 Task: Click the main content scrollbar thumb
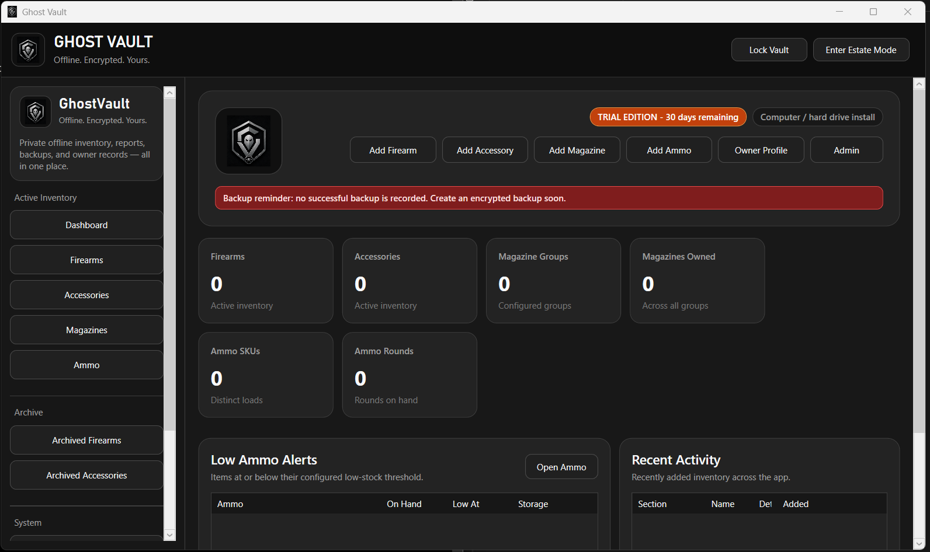coord(919,261)
